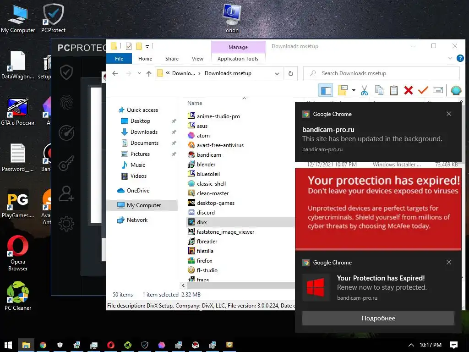Open Chrome from the taskbar

(x=43, y=345)
